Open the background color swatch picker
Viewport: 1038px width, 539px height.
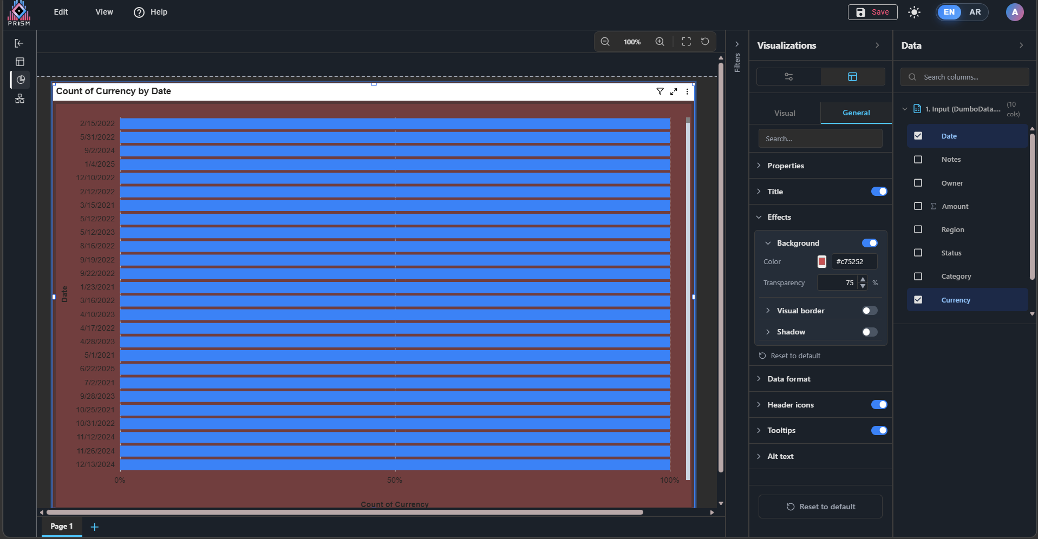[x=821, y=262]
